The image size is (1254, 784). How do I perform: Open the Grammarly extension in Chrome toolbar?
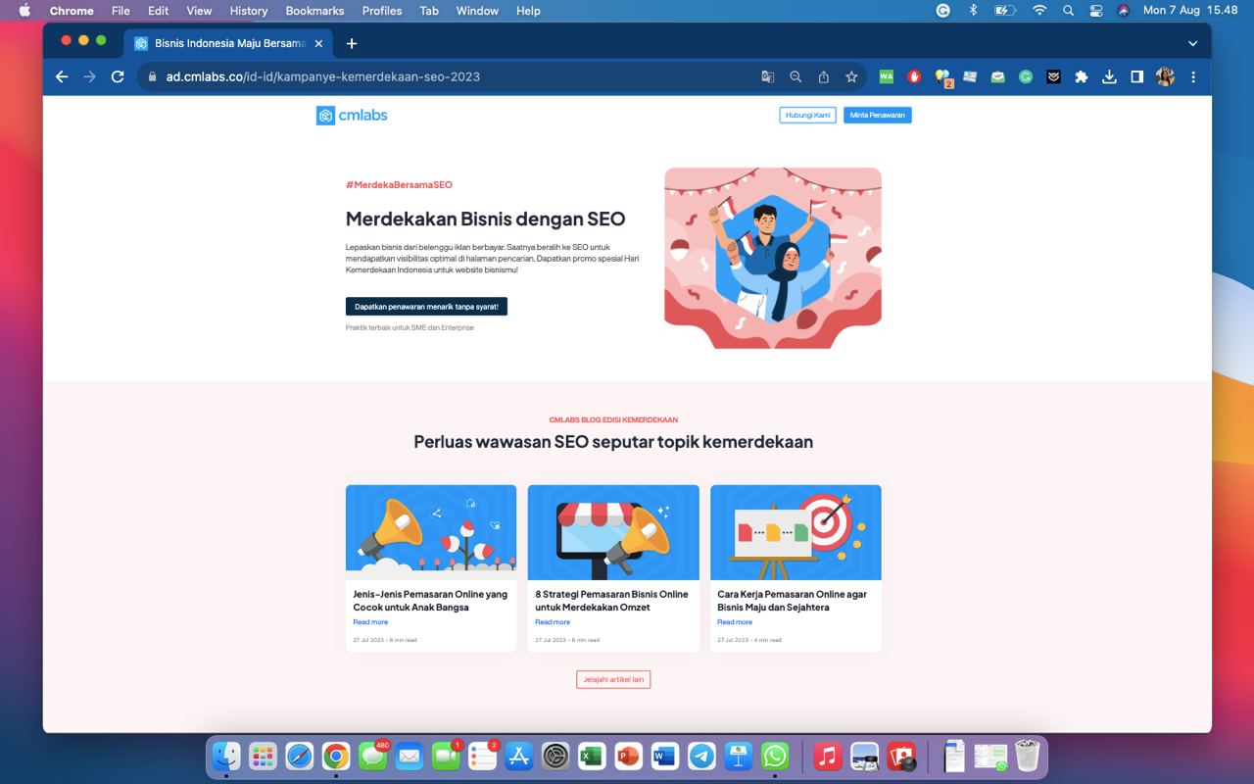tap(1026, 76)
